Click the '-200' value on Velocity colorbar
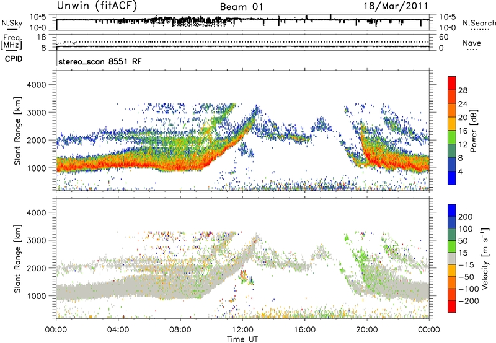The image size is (496, 343). tap(468, 301)
